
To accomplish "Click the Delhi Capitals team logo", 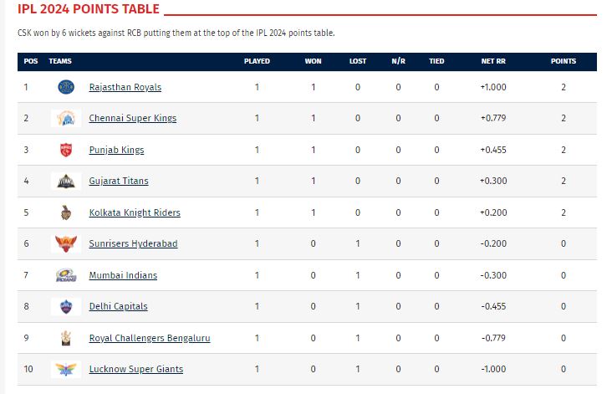I will click(65, 306).
